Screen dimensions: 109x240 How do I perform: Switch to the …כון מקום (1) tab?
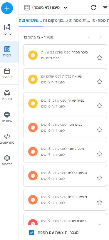click(x=55, y=21)
